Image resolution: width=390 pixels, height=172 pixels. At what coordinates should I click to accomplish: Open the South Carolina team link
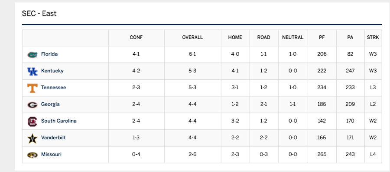point(58,121)
